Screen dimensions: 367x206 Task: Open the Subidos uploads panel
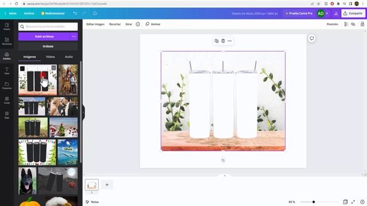(7, 56)
